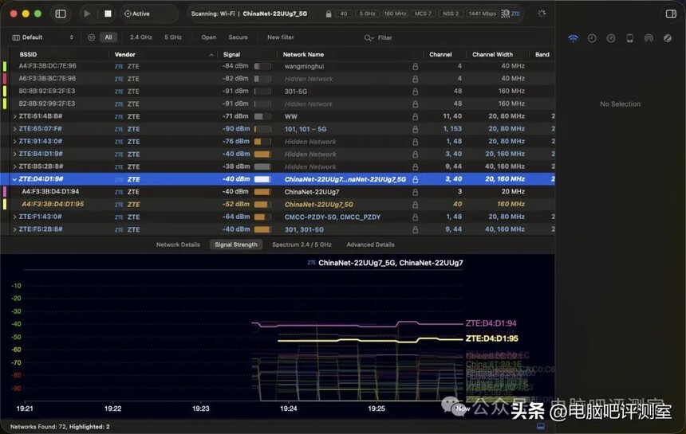Screen dimensions: 686x434
Task: Click lock icon in 301-5G row
Action: 415,92
